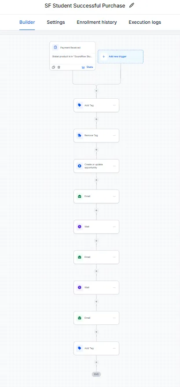180x387 pixels.
Task: Open the first Email action icon
Action: (79, 196)
